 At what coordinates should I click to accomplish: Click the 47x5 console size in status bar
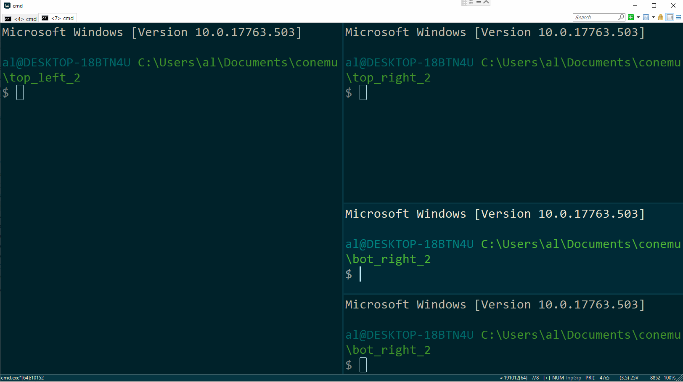604,378
